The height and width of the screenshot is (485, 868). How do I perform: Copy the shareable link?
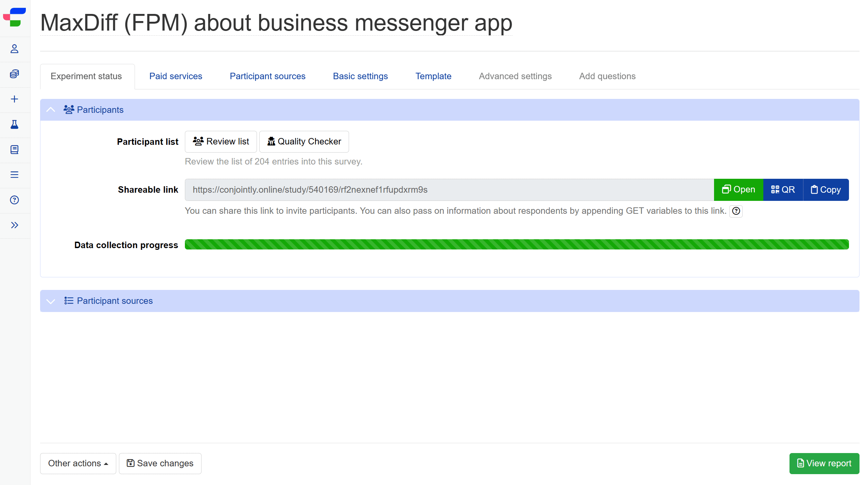pyautogui.click(x=826, y=190)
